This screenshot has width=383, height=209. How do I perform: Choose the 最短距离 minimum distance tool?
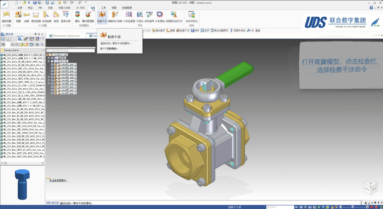click(36, 17)
